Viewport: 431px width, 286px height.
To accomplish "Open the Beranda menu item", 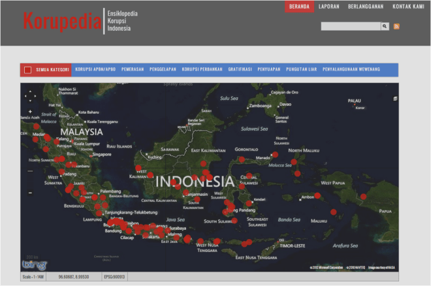I will (x=298, y=7).
